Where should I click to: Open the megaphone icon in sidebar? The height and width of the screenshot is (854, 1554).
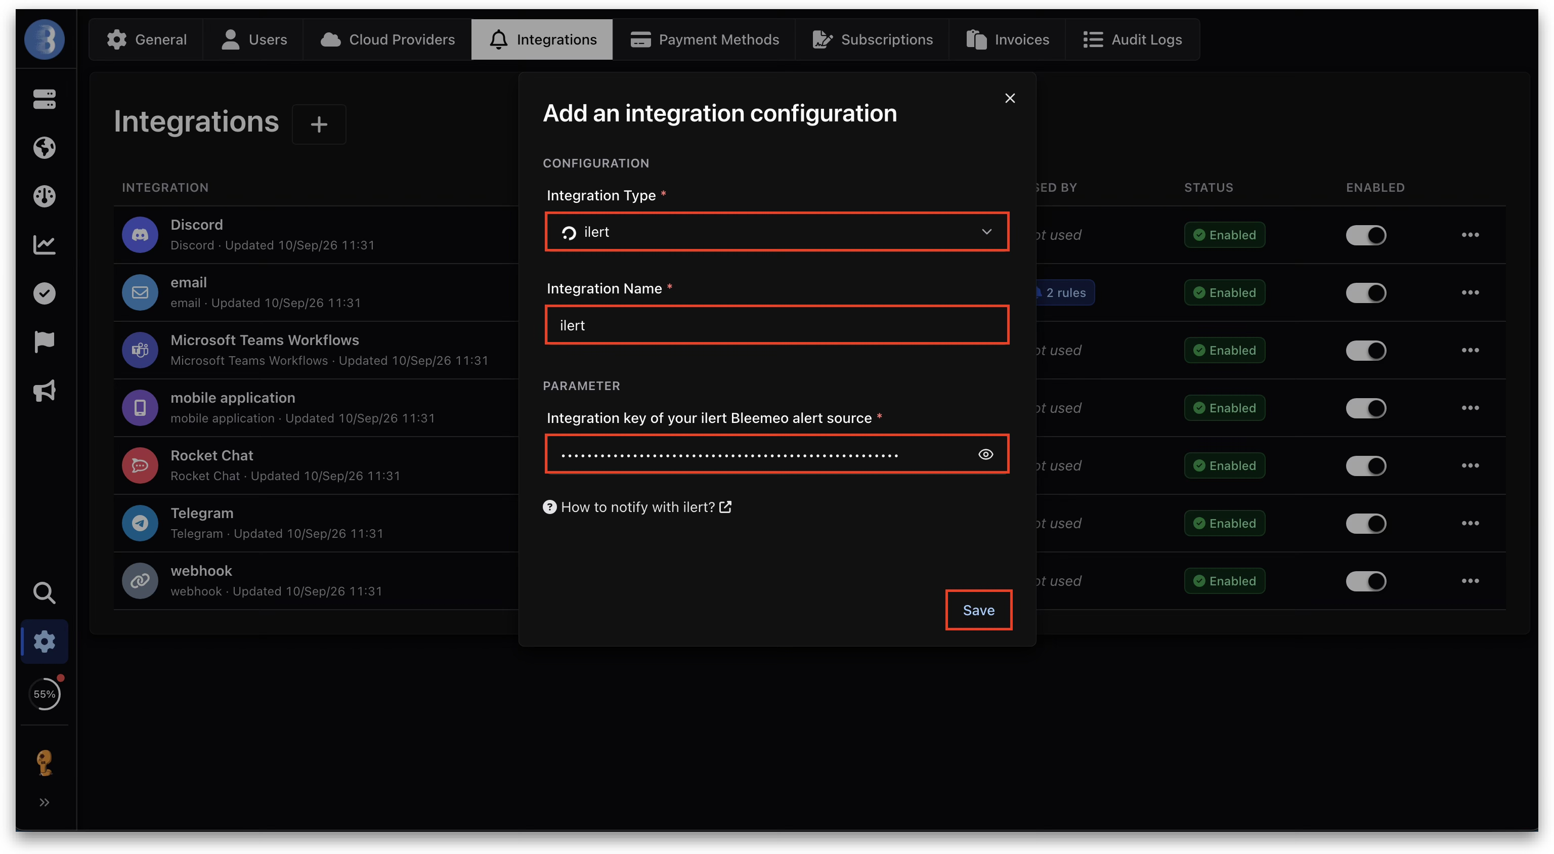[44, 391]
